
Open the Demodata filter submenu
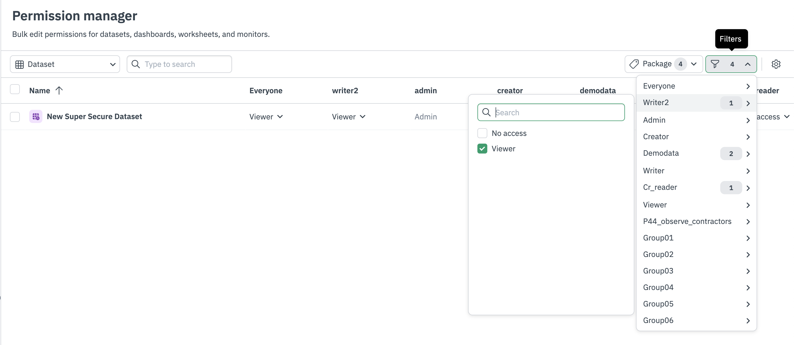point(696,153)
